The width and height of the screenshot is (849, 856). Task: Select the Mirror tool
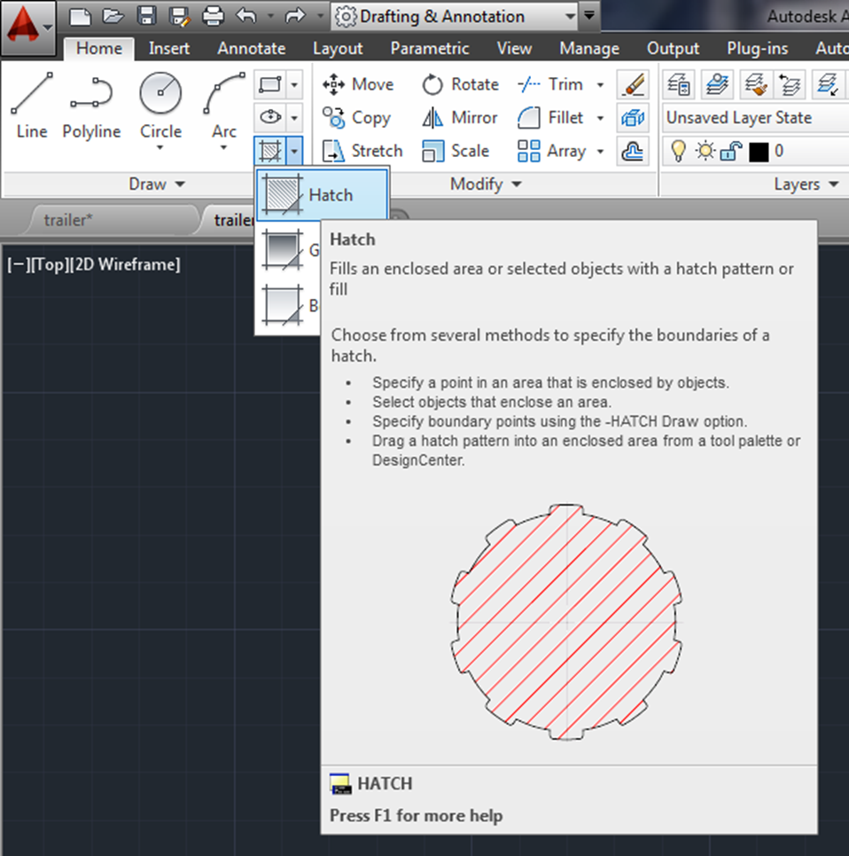[458, 117]
